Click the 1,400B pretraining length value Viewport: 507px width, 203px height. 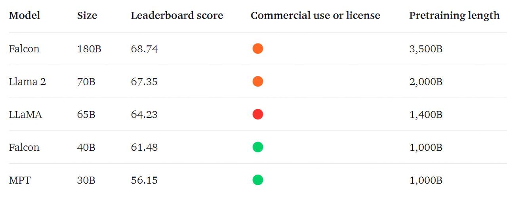(425, 115)
